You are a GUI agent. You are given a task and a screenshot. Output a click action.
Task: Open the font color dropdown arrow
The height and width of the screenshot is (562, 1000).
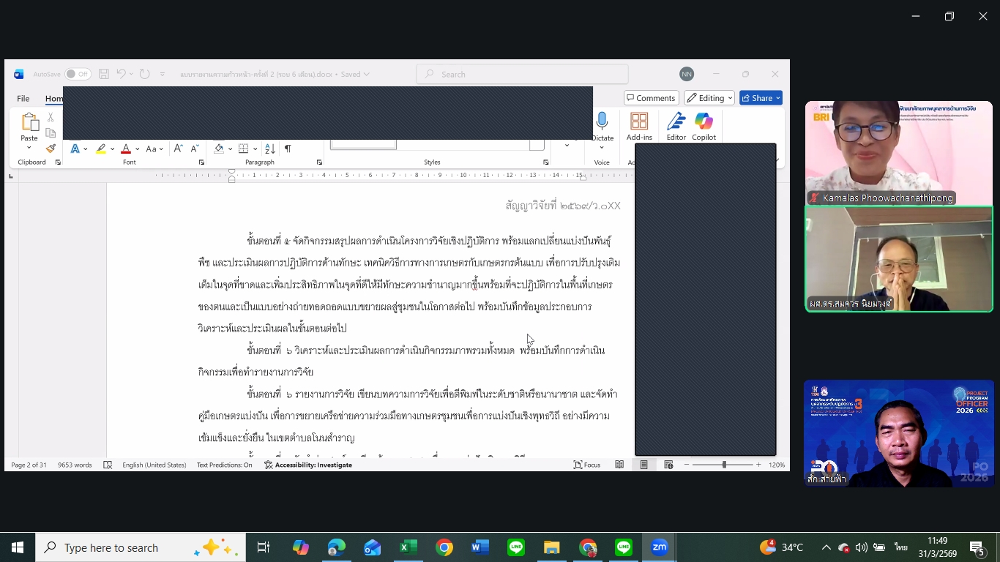(x=137, y=149)
